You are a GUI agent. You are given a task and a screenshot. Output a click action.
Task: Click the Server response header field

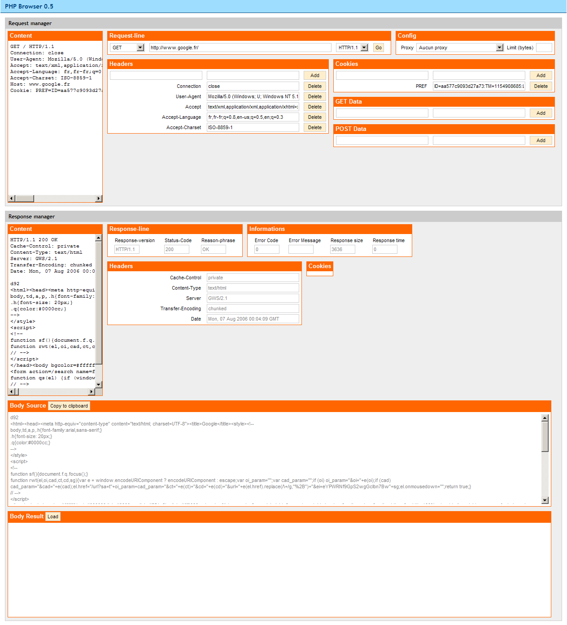(x=253, y=298)
